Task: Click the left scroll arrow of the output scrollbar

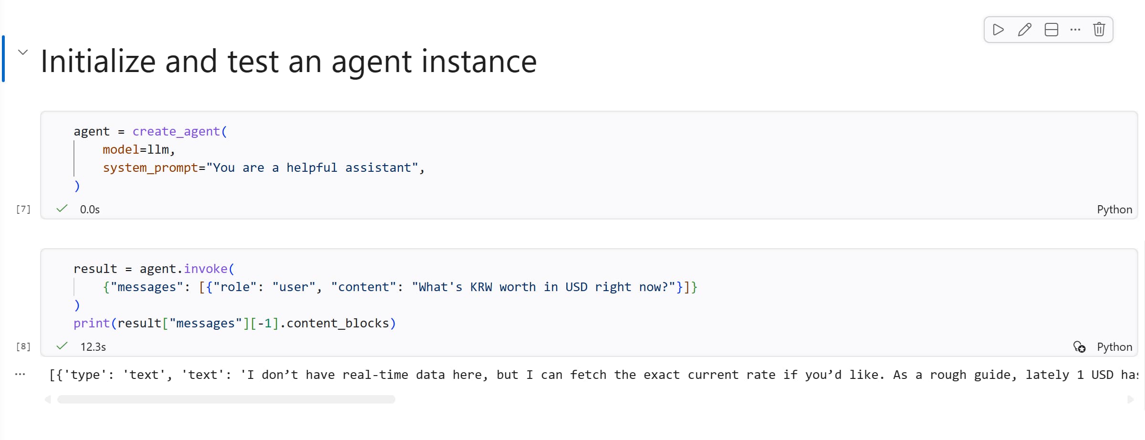Action: [x=48, y=399]
